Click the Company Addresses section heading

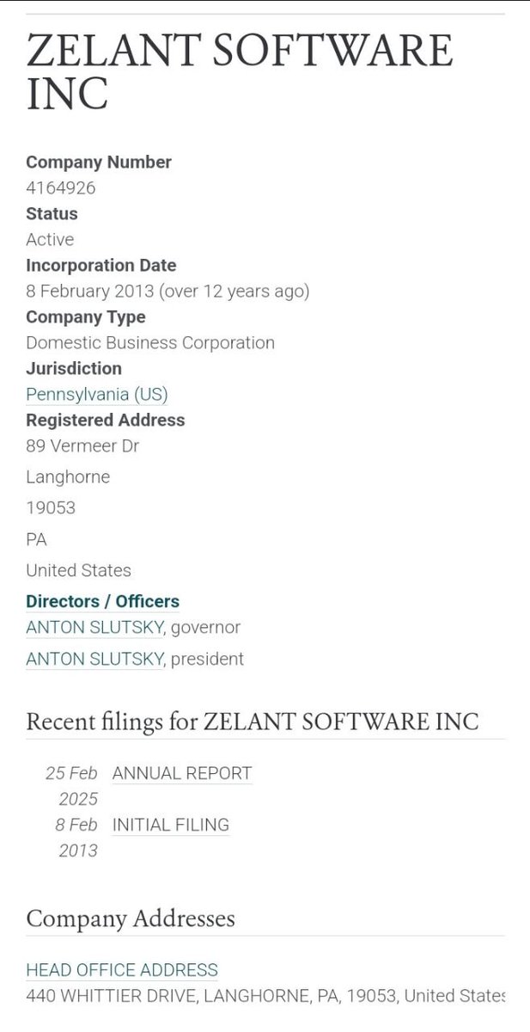[x=130, y=918]
